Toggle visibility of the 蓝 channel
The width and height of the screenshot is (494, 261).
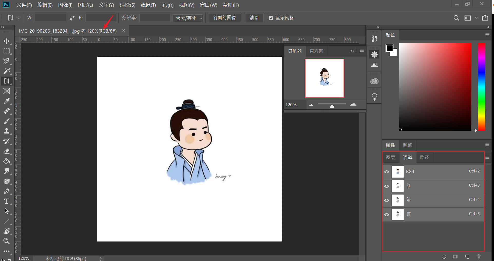tap(387, 215)
